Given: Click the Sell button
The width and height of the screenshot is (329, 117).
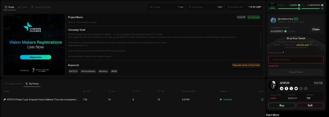Looking at the screenshot, I should [310, 106].
